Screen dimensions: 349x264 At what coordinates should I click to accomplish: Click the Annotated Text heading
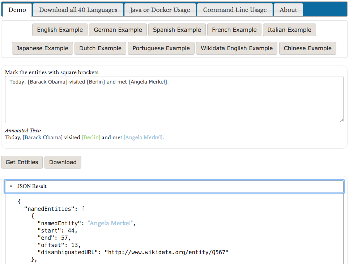[x=23, y=131]
